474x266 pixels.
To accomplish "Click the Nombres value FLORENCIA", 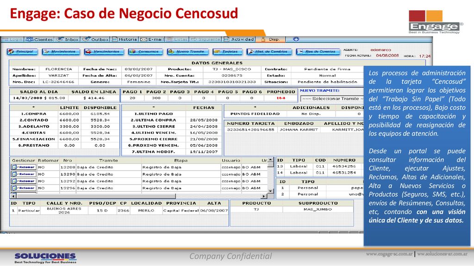I will 59,69.
